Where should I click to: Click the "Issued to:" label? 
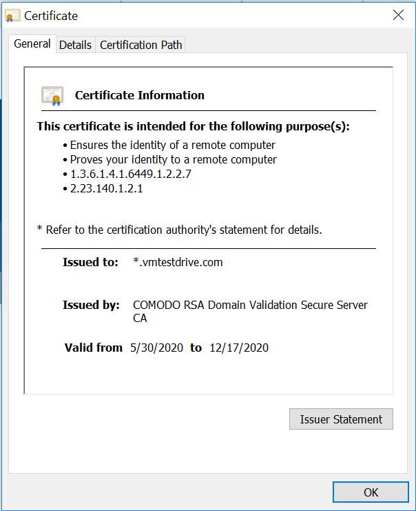point(90,262)
